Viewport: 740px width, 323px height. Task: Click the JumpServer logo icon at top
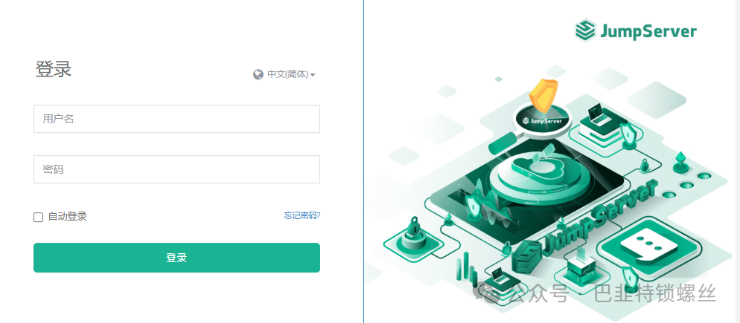point(585,31)
